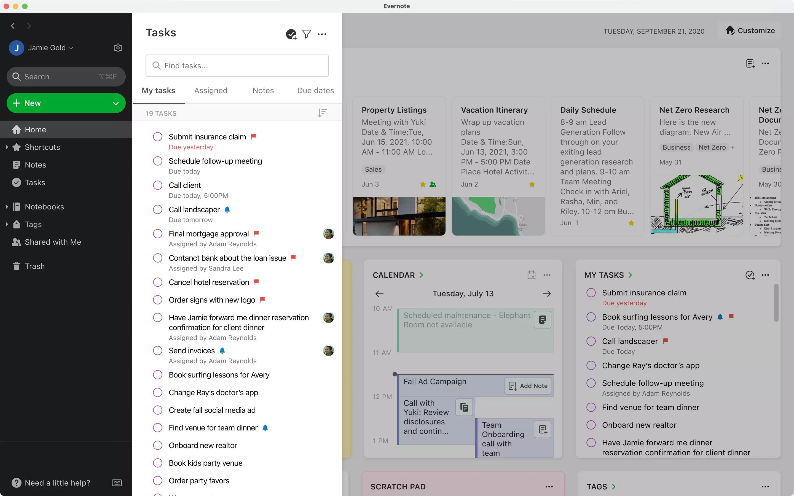The image size is (794, 496).
Task: Expand the Notebooks section in the sidebar
Action: pos(7,206)
